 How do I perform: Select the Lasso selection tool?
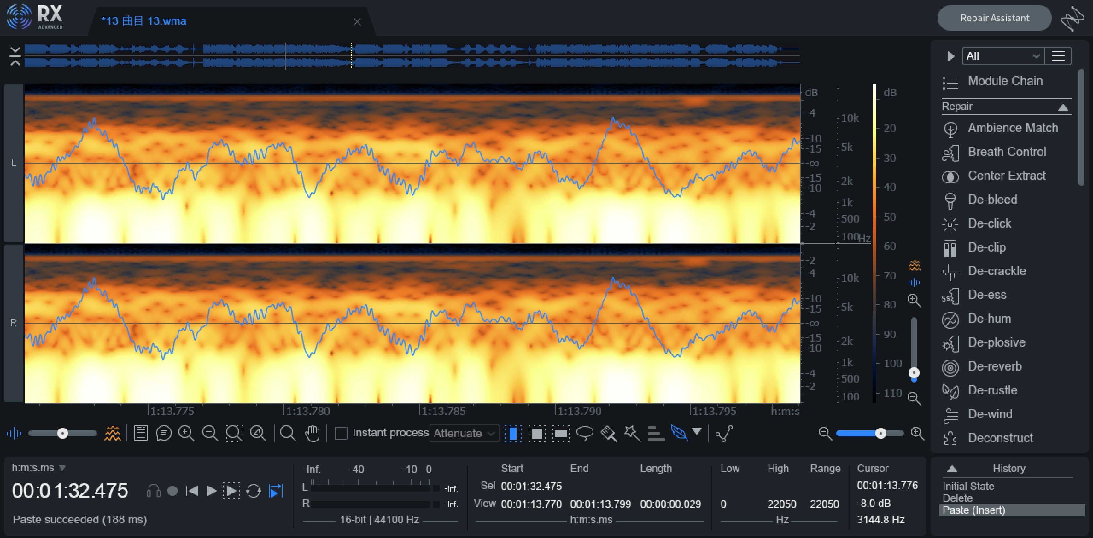(x=585, y=433)
